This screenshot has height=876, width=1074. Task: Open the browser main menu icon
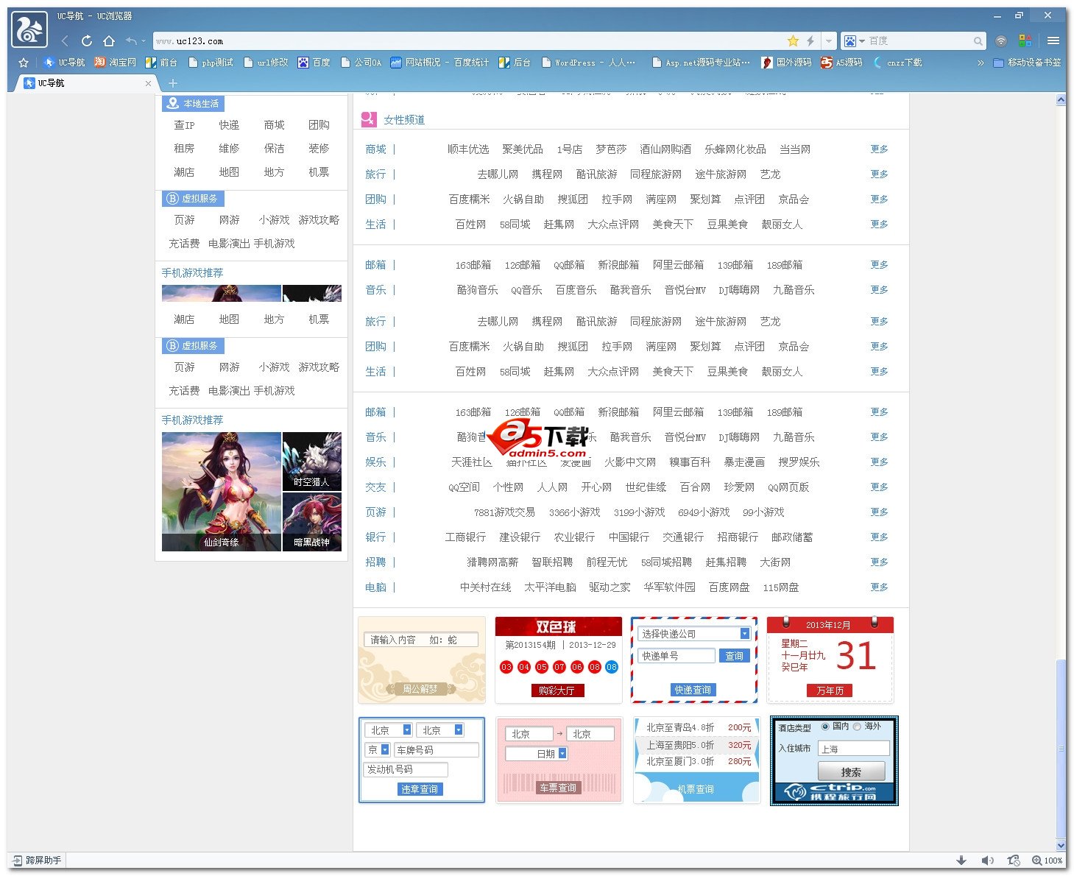coord(1053,41)
